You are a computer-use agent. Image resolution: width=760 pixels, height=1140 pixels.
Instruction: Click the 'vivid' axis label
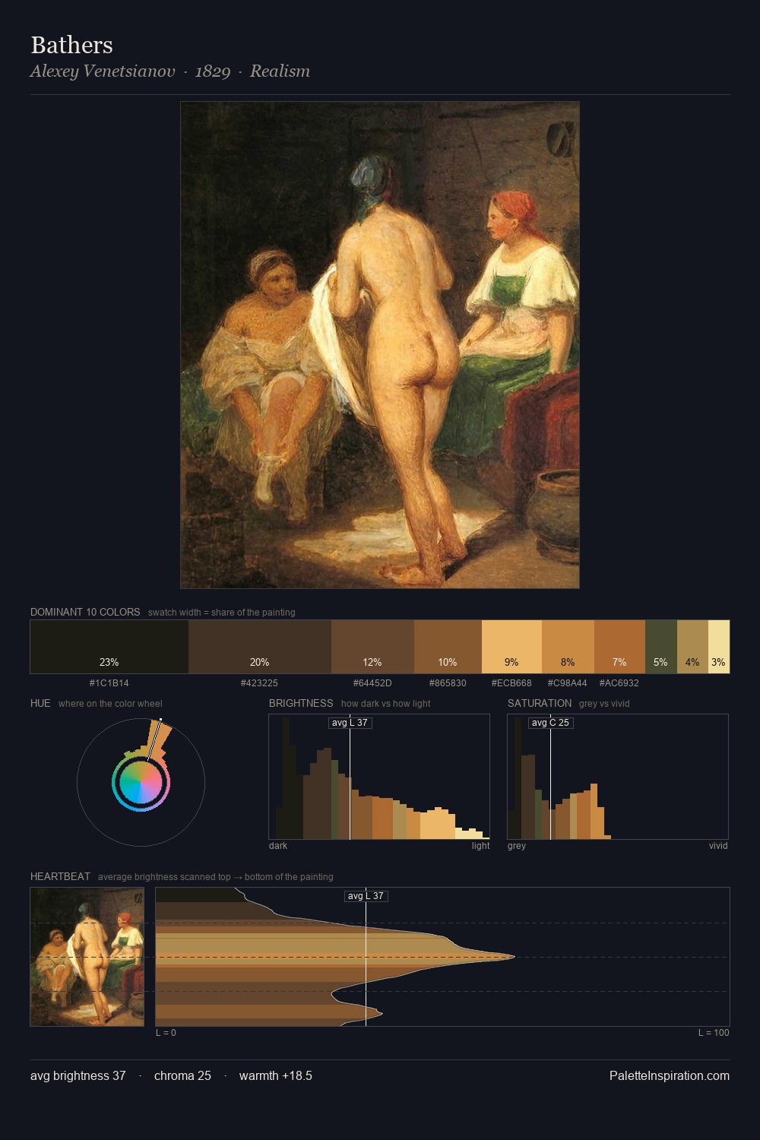(718, 846)
